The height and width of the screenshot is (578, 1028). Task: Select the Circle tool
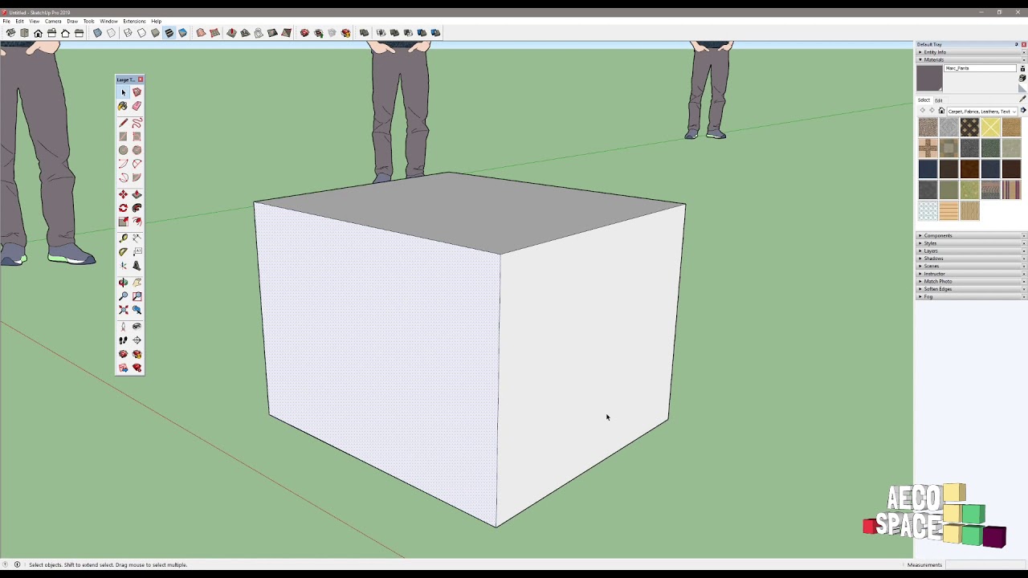click(x=123, y=150)
